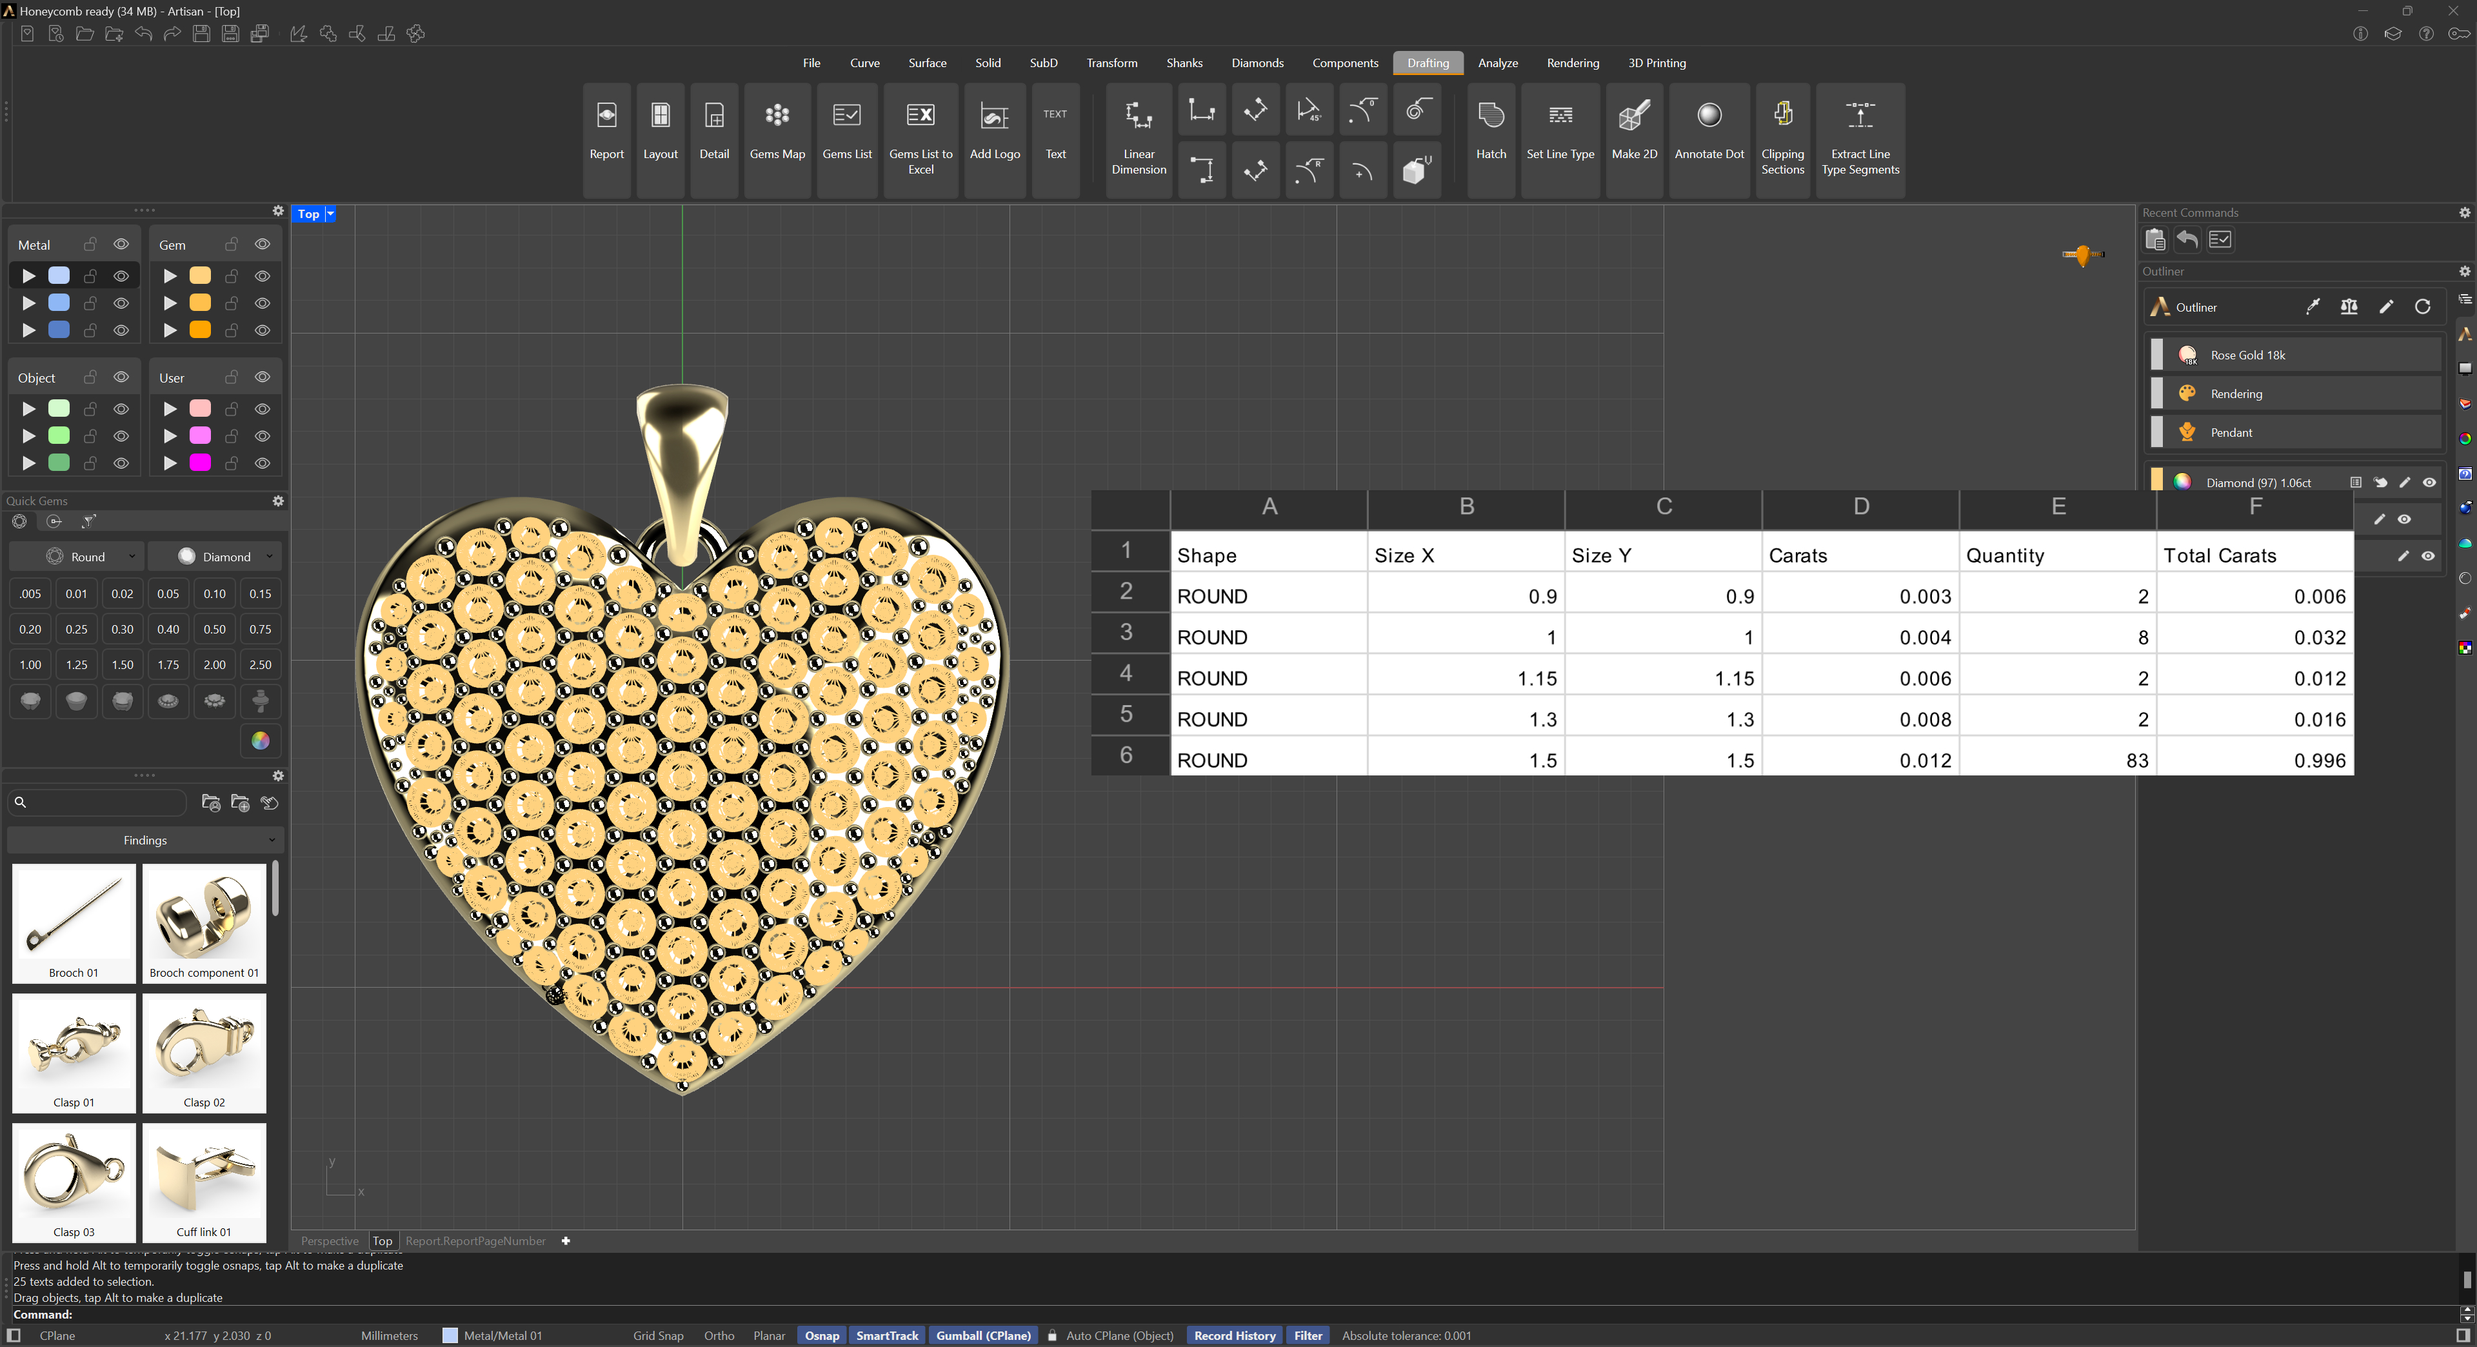The height and width of the screenshot is (1347, 2477).
Task: Hide the Diamond (97) 1.06ct item
Action: click(2429, 483)
